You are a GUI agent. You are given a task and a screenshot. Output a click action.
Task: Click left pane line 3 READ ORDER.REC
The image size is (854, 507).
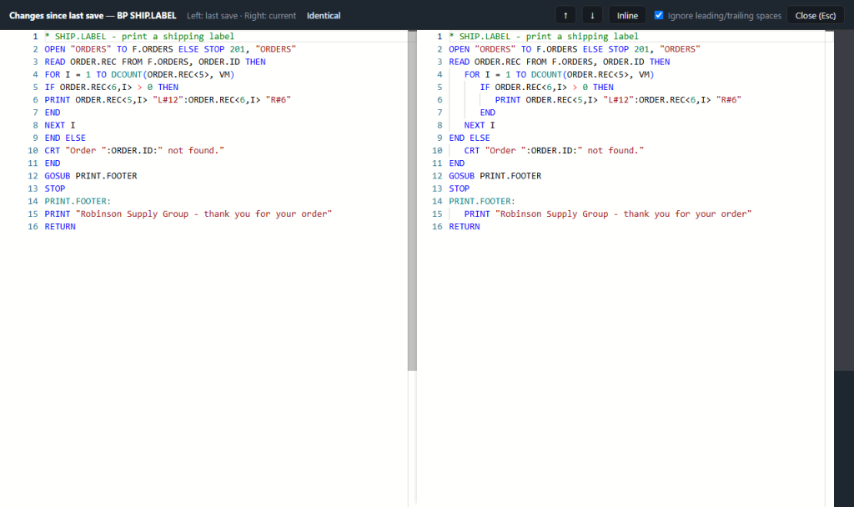(x=155, y=62)
